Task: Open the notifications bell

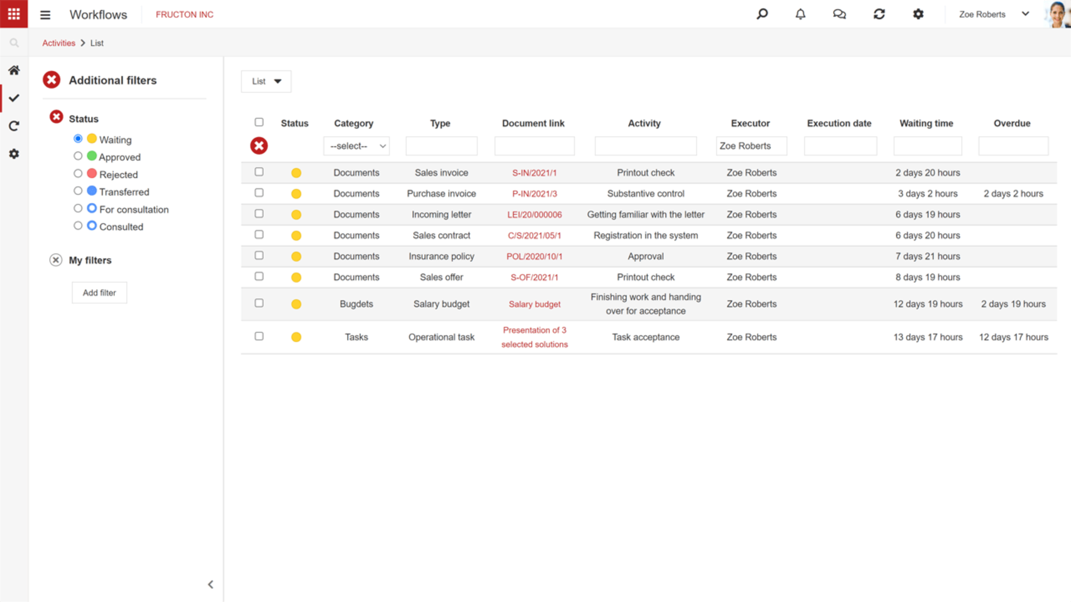Action: [800, 14]
